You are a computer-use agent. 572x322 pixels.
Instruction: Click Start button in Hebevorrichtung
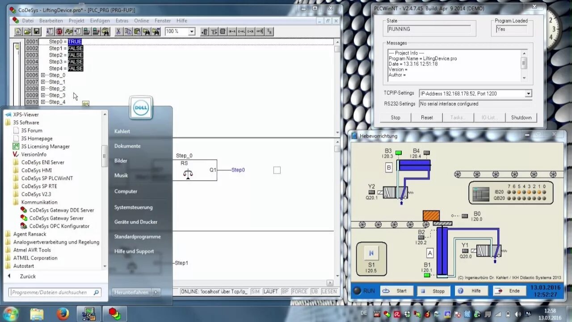coord(396,291)
